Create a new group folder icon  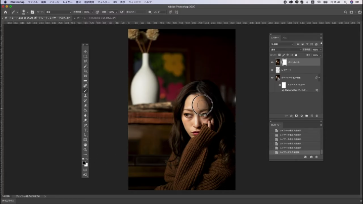(306, 116)
